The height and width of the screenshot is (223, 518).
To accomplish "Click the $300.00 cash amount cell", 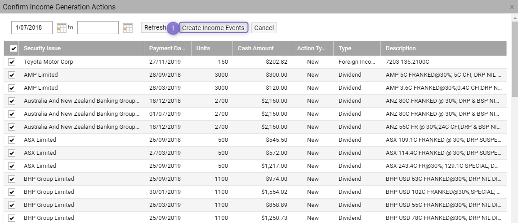I will (277, 75).
